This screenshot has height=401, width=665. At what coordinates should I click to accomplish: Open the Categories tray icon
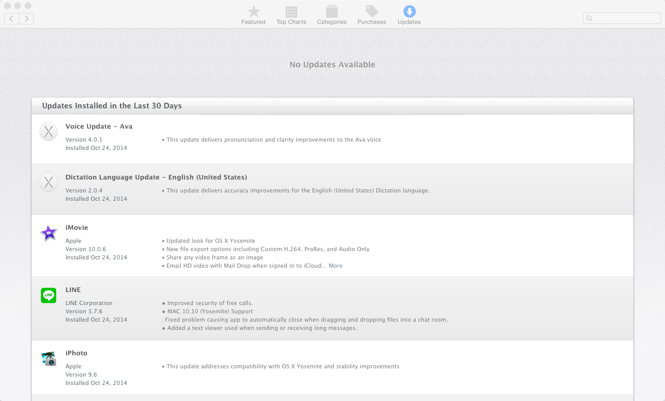point(331,11)
